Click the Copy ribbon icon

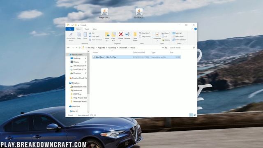click(x=79, y=36)
